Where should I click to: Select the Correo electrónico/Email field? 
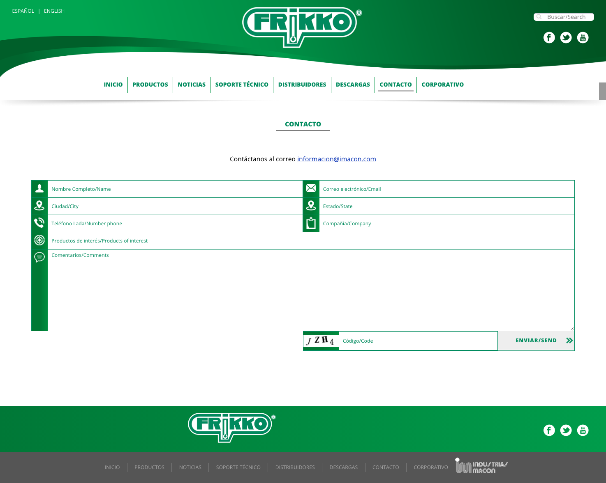pos(446,189)
